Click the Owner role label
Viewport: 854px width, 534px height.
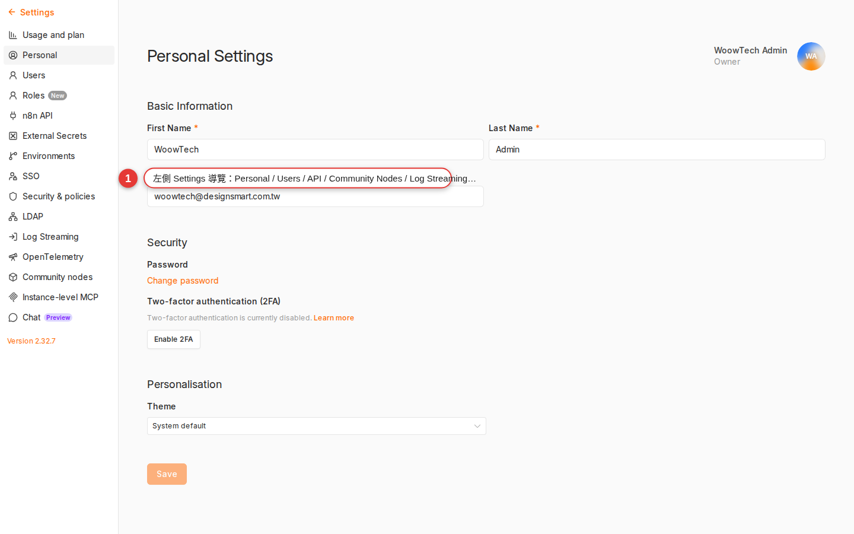coord(727,62)
